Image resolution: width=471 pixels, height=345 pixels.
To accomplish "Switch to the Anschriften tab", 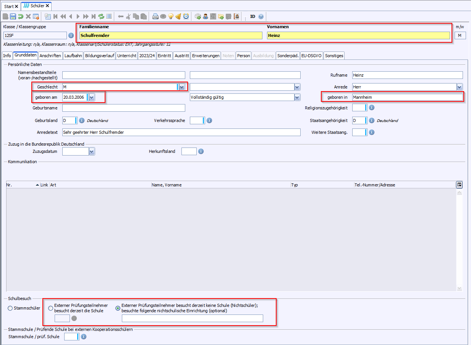I will 50,56.
